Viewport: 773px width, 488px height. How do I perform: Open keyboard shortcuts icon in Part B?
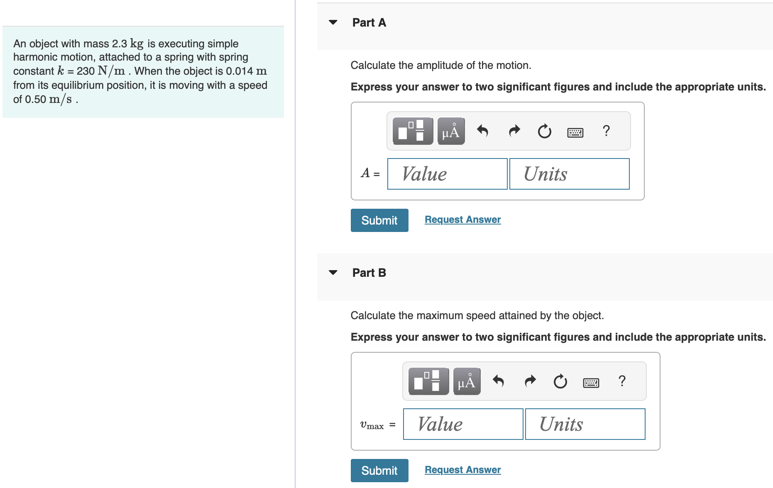[x=591, y=383]
